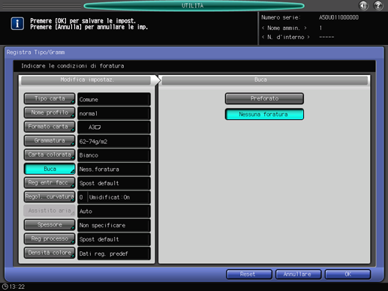Click the serial number A50U011000000

coord(338,17)
